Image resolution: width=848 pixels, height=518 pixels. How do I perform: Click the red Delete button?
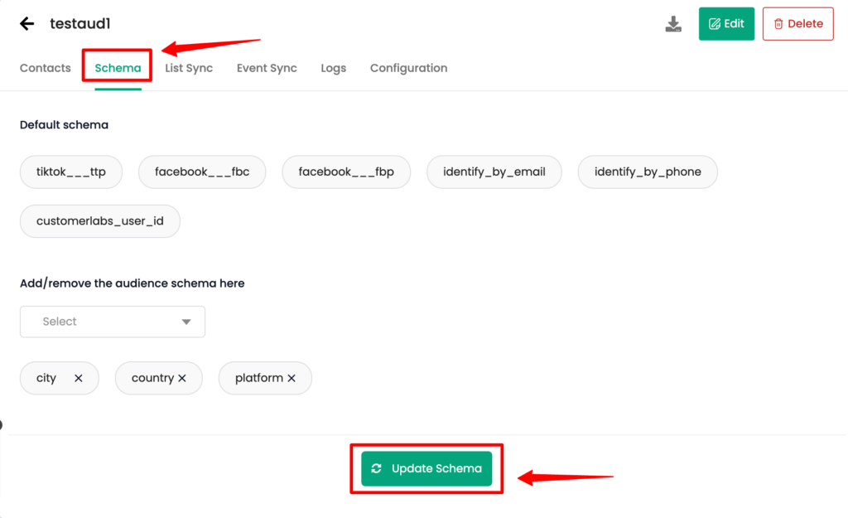(x=797, y=24)
